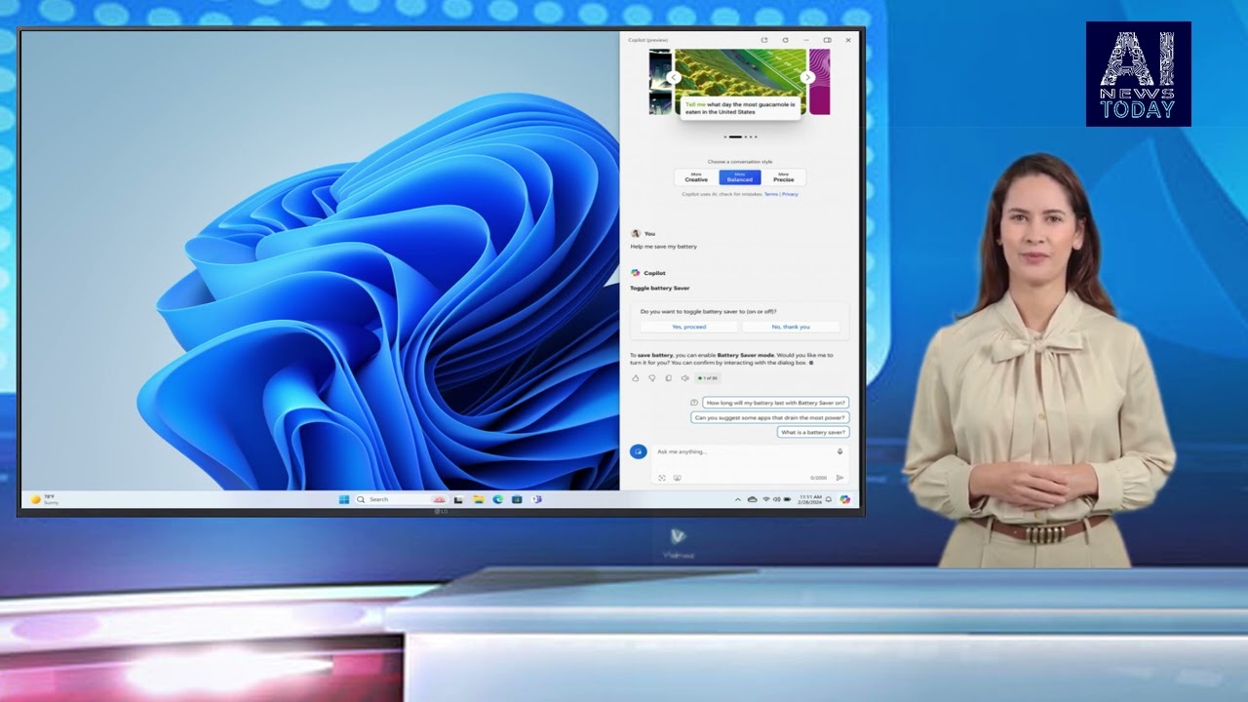Click the taskbar Search box
This screenshot has height=702, width=1248.
click(x=400, y=499)
